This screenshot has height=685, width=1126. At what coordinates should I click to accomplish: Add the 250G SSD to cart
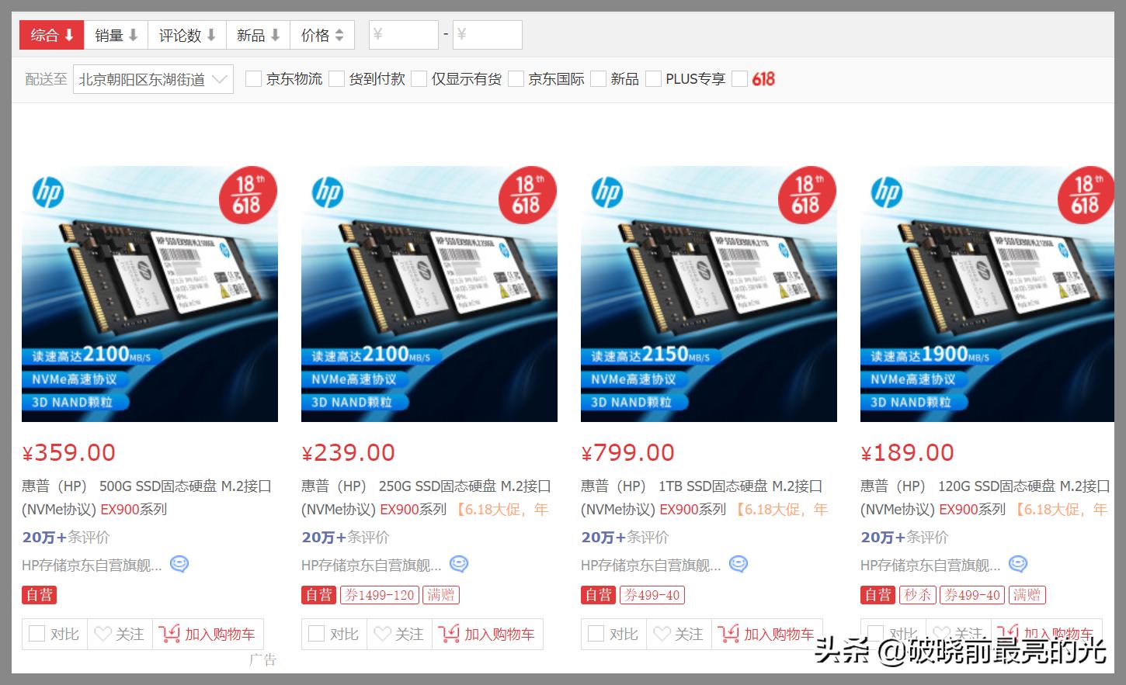(x=487, y=634)
